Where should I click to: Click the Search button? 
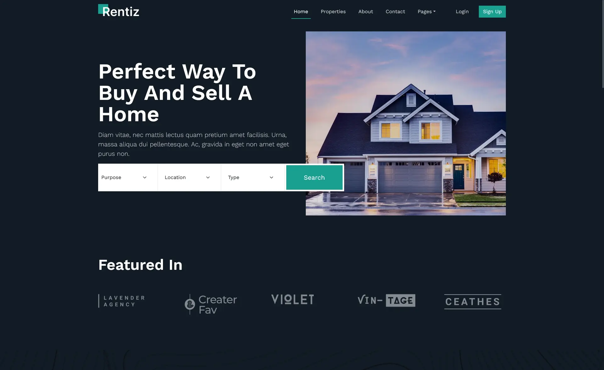[314, 177]
